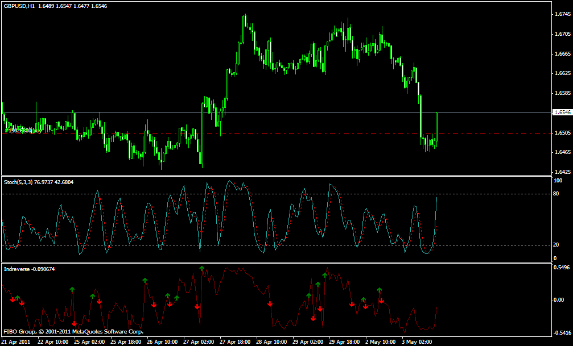Click the 1.6425 price axis label
This screenshot has height=346, width=573.
(x=562, y=172)
